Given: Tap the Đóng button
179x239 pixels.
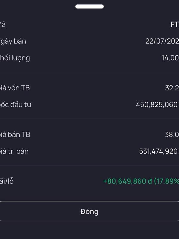Looking at the screenshot, I should [x=89, y=212].
